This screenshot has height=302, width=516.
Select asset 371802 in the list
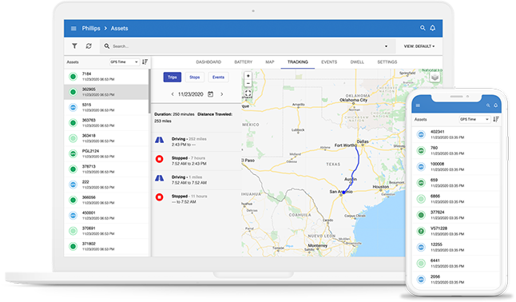[106, 247]
